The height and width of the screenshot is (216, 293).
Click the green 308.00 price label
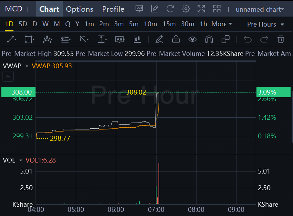click(x=19, y=92)
